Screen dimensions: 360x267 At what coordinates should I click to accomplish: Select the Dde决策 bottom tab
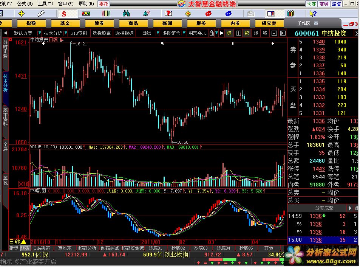(42, 248)
